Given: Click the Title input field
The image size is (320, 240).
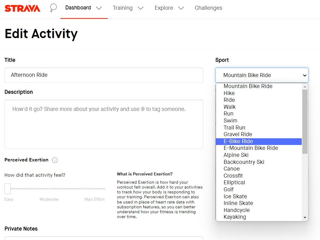Looking at the screenshot, I should [x=104, y=75].
